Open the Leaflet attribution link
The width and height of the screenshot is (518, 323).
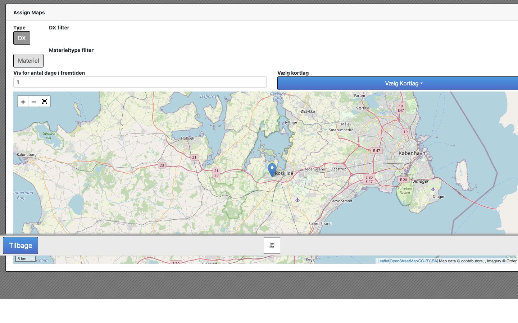[383, 261]
